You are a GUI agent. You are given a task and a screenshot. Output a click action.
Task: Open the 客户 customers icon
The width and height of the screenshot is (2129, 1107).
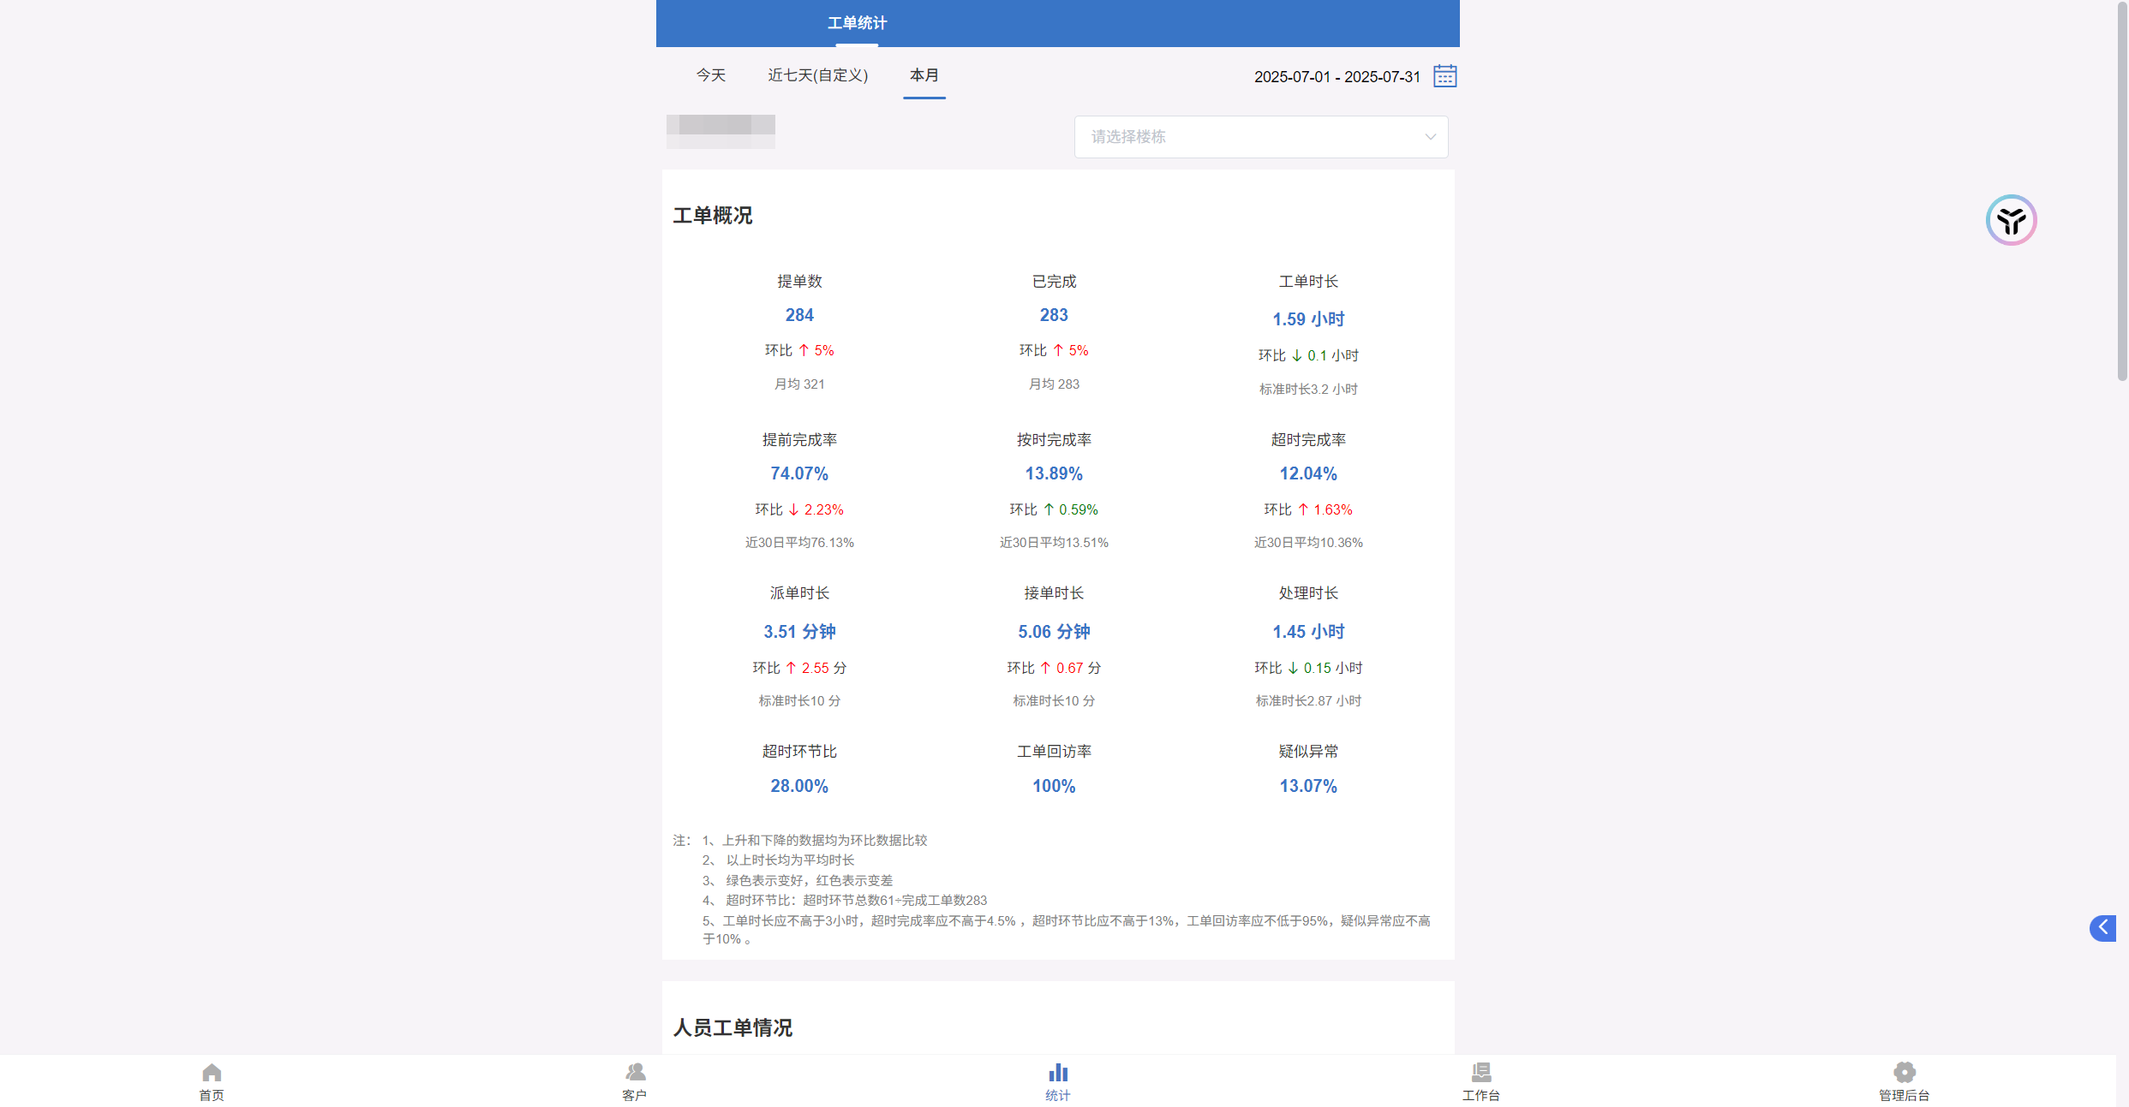click(x=635, y=1073)
